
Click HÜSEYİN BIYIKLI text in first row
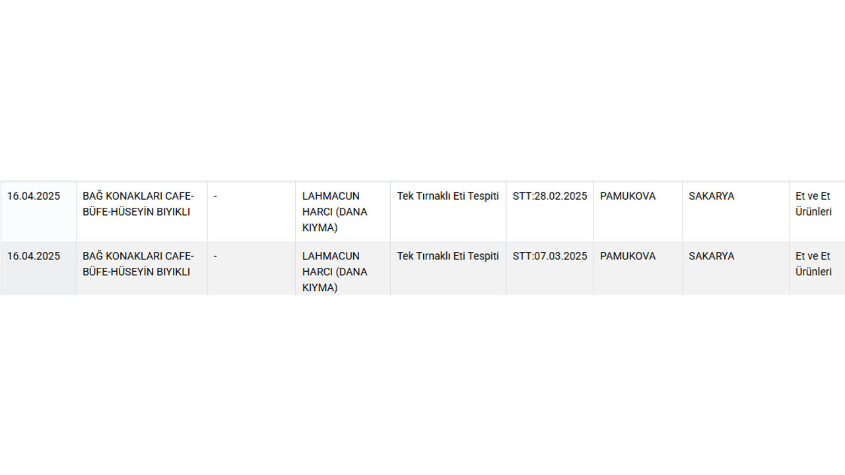click(151, 212)
